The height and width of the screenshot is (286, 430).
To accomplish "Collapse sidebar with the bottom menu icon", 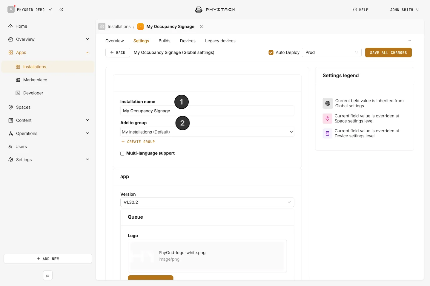I will pyautogui.click(x=48, y=275).
